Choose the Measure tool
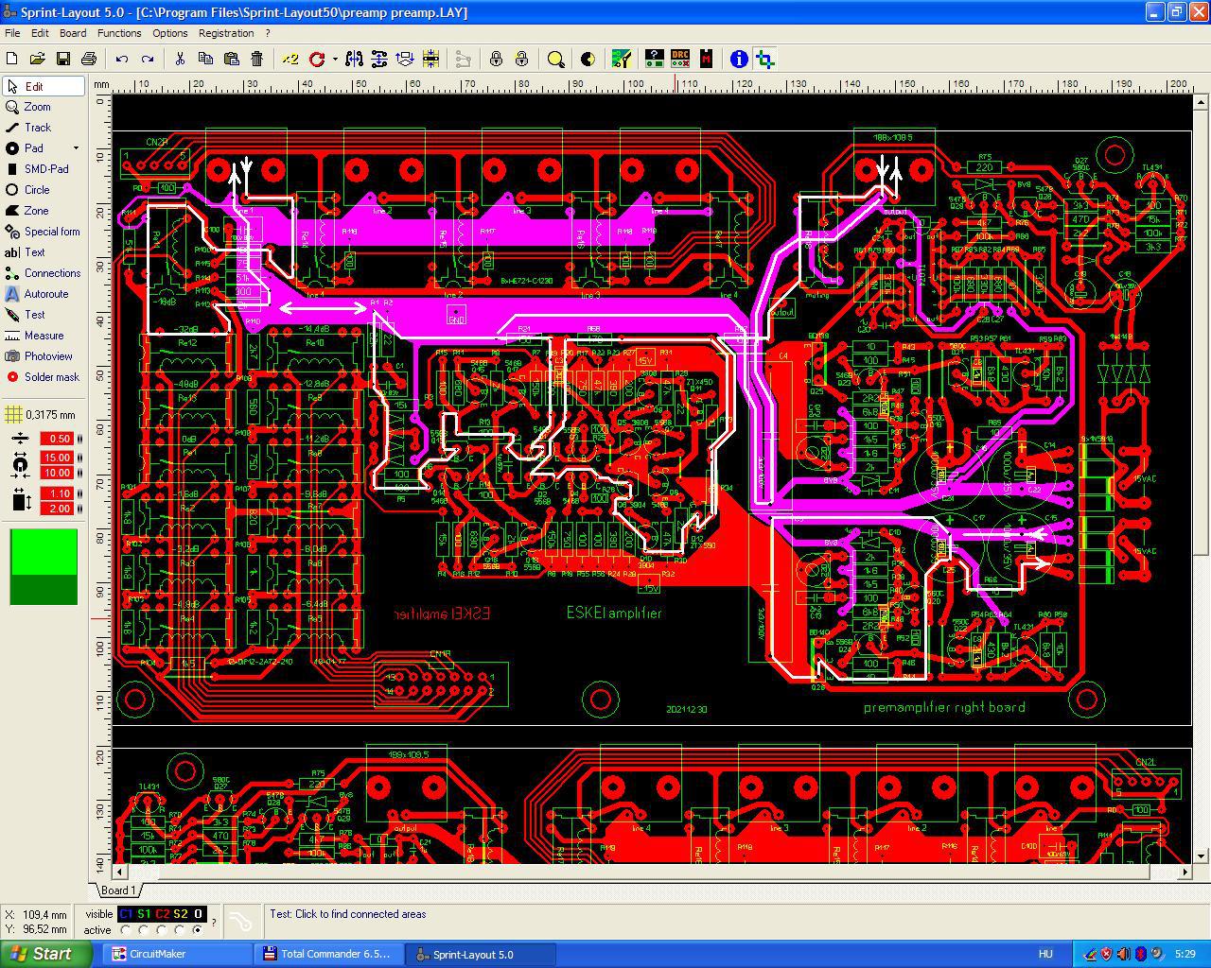1211x968 pixels. (44, 336)
